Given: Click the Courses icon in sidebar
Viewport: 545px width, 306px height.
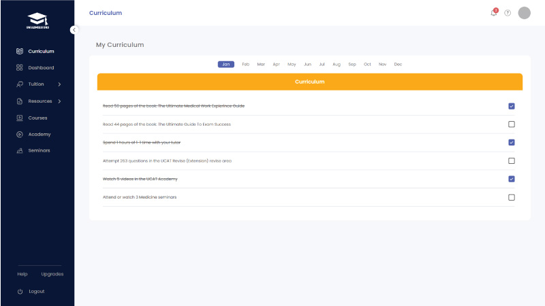Looking at the screenshot, I should [x=20, y=118].
